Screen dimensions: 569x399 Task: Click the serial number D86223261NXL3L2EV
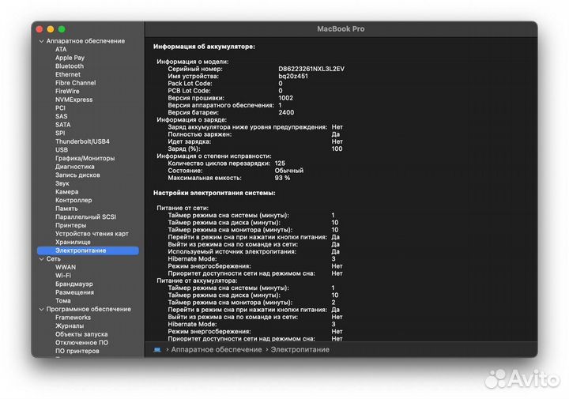(x=311, y=69)
